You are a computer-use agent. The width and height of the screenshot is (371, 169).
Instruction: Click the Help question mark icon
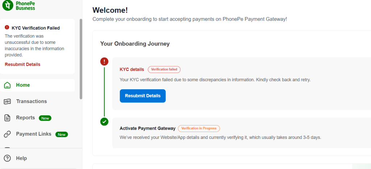tap(7, 158)
